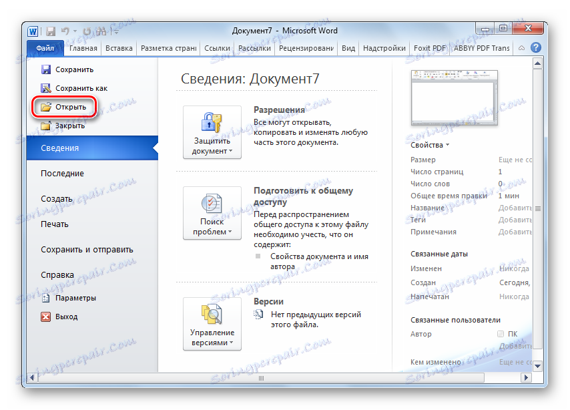Image resolution: width=570 pixels, height=410 pixels.
Task: Expand the Свойства properties dropdown
Action: pyautogui.click(x=430, y=145)
